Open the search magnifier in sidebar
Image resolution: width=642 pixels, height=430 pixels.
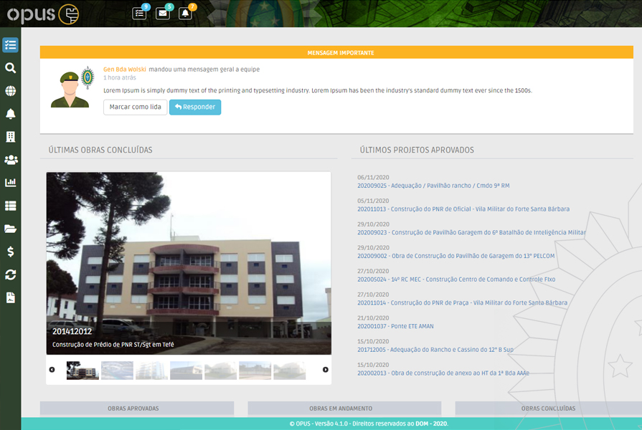[10, 68]
